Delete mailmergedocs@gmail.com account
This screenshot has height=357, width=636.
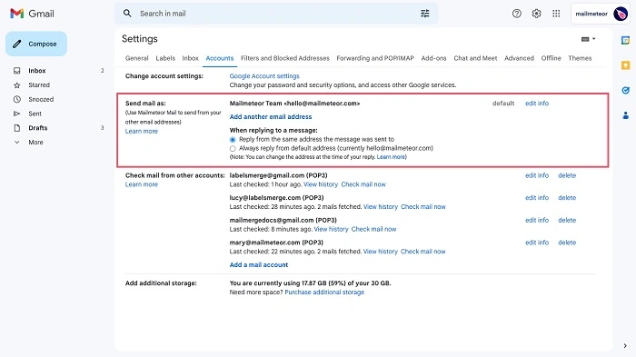pos(567,220)
